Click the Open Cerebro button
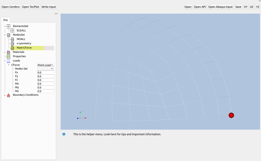Screen dimensions: 261x161 coord(11,7)
